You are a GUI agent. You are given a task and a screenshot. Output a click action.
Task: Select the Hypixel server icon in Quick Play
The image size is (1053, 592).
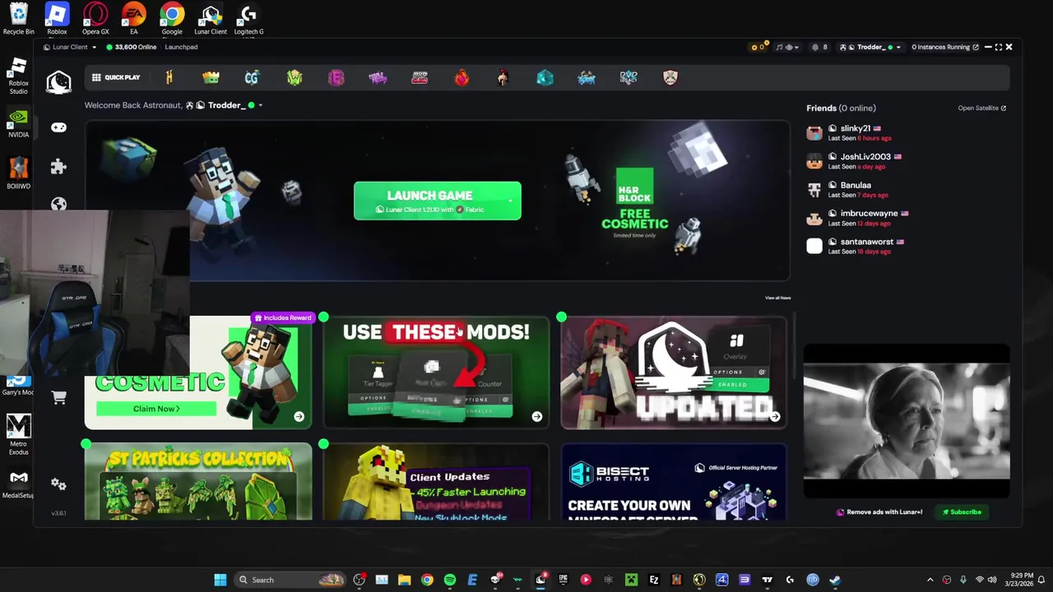pyautogui.click(x=169, y=77)
